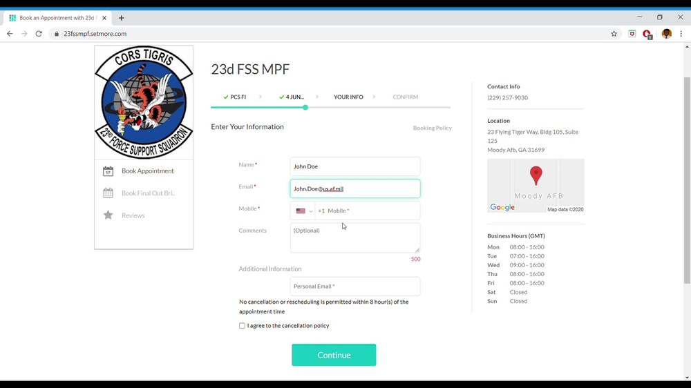Select the 4 JUN date step
691x388 pixels.
[292, 97]
